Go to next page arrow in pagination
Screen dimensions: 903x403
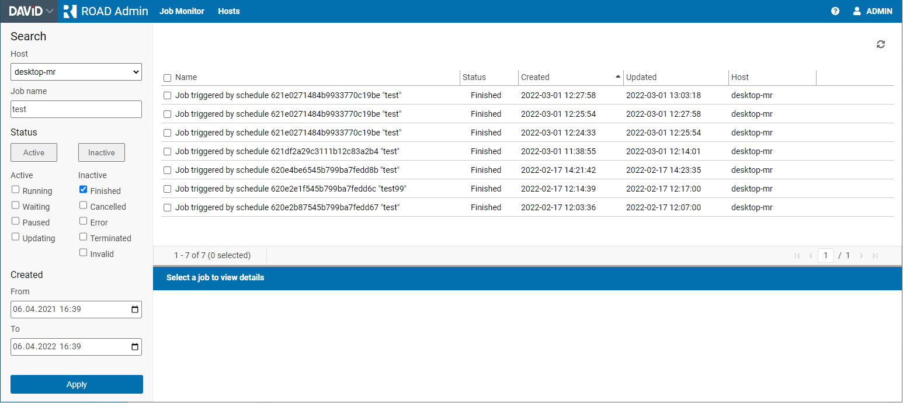[x=861, y=256]
